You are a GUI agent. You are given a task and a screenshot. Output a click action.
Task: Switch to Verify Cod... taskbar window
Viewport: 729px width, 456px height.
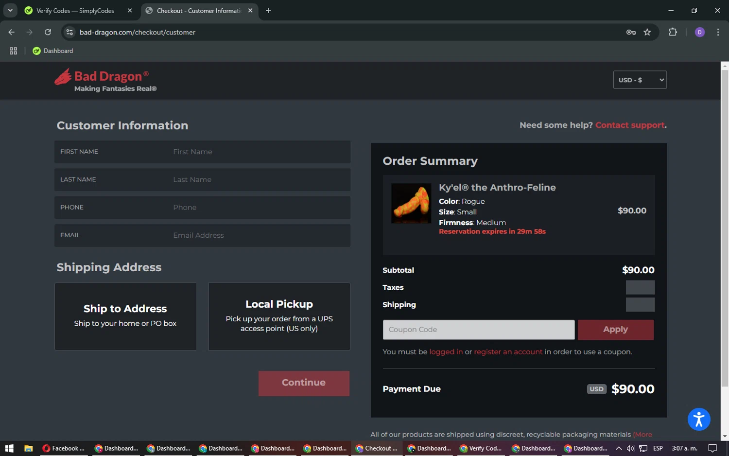[x=480, y=448]
